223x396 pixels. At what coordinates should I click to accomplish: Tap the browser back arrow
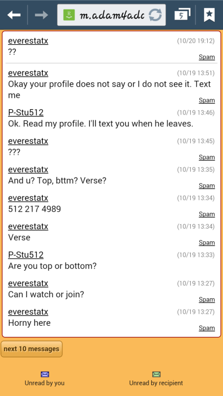pyautogui.click(x=14, y=15)
